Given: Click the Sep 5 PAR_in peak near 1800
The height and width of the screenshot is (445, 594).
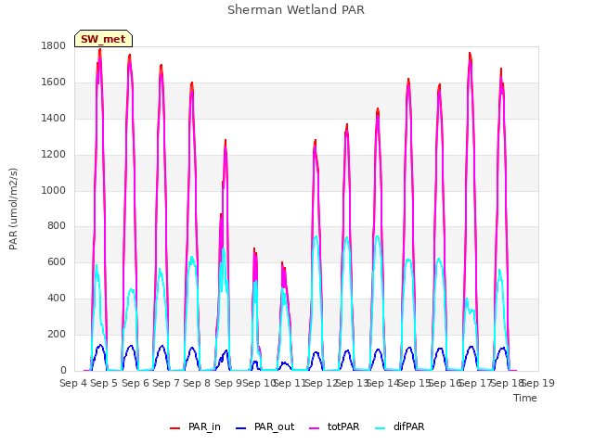Looking at the screenshot, I should tap(100, 50).
